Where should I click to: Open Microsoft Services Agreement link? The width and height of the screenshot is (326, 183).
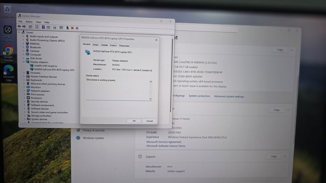(164, 142)
